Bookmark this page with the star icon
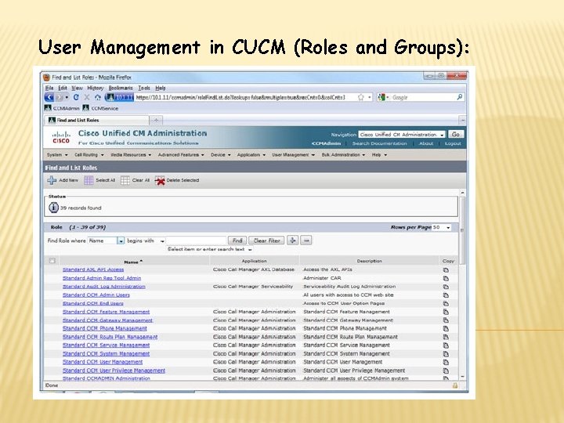The width and height of the screenshot is (564, 423). pyautogui.click(x=361, y=97)
